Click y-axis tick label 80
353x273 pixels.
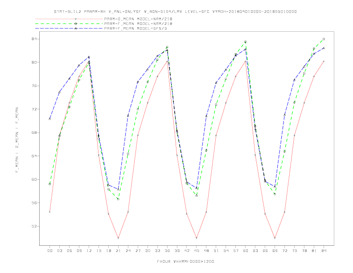point(34,62)
